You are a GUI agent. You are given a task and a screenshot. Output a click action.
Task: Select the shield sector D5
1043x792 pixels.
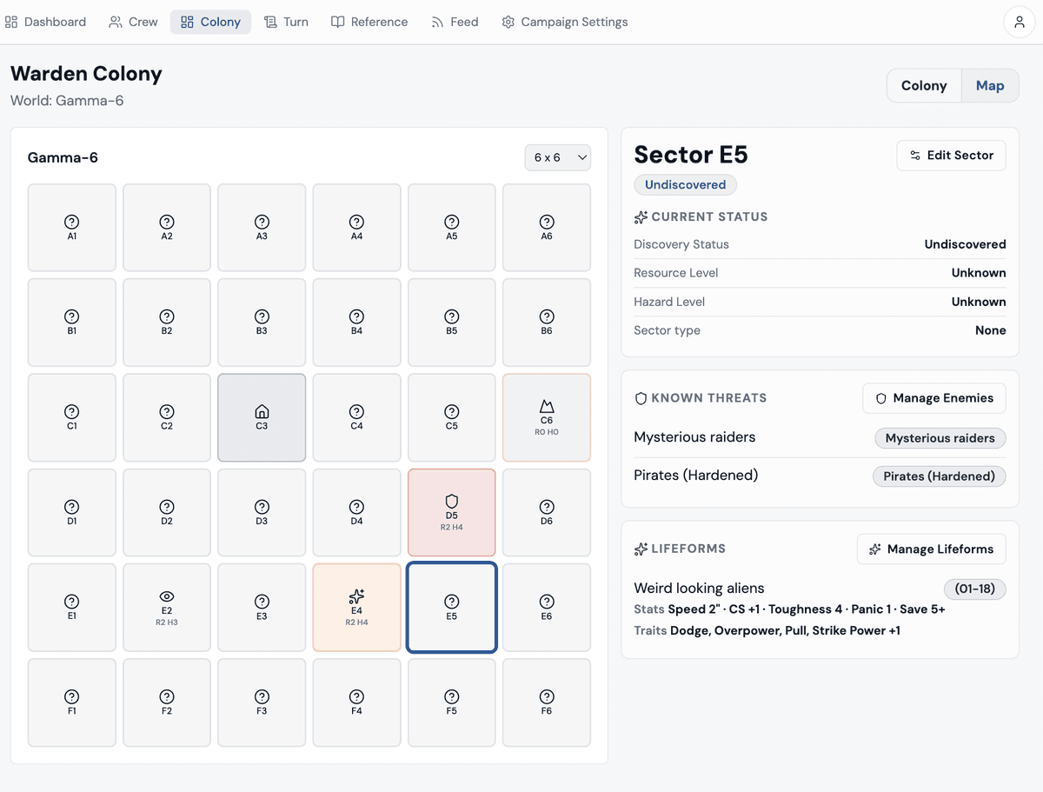tap(452, 512)
